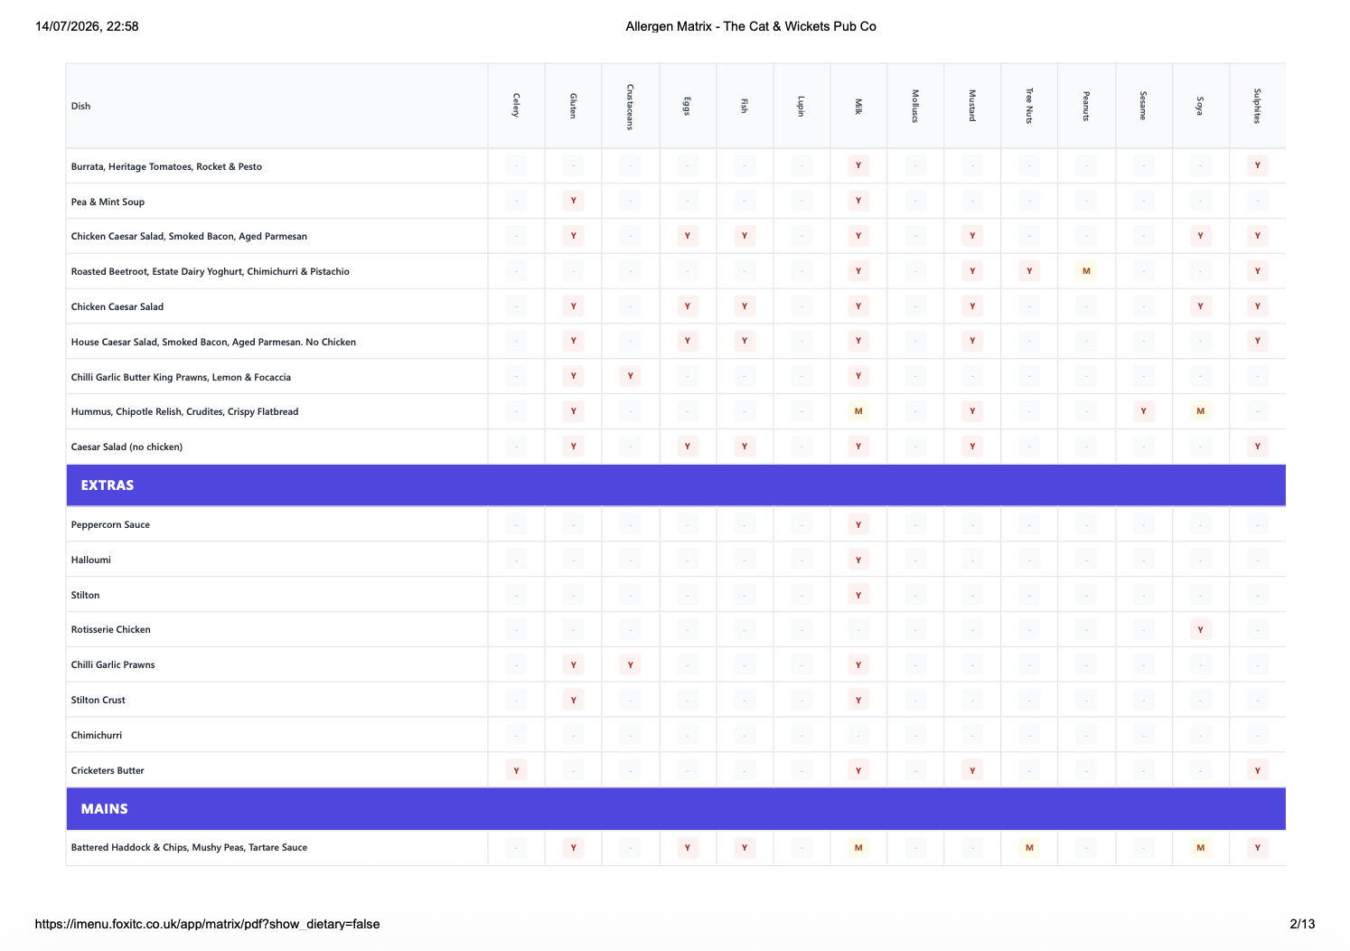The image size is (1350, 951).
Task: Select Chilli Garlic Butter King Prawns dish
Action: click(181, 377)
